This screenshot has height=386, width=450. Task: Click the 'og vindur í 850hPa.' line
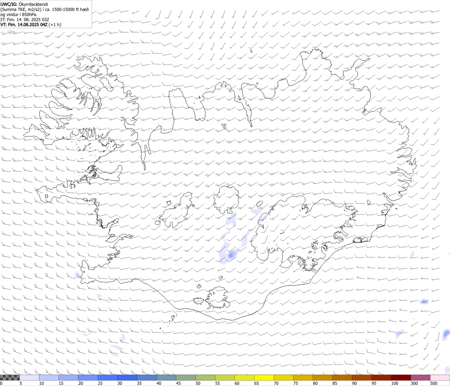tap(19, 14)
